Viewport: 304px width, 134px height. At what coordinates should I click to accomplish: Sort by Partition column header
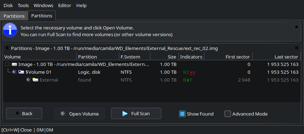coord(98,57)
